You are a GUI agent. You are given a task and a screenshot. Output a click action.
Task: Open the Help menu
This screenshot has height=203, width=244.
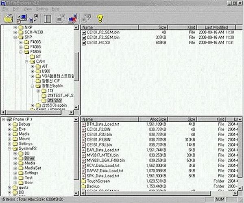(x=55, y=9)
